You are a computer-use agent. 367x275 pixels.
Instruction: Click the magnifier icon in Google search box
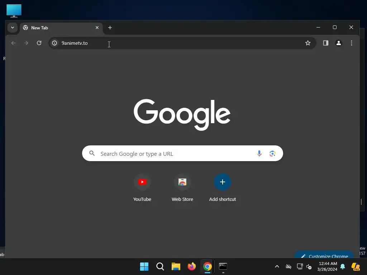(92, 153)
